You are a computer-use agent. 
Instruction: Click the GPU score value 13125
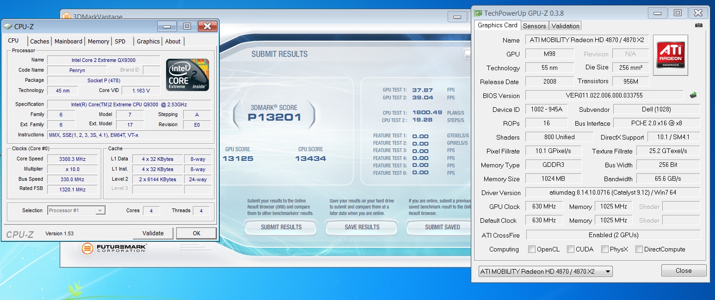click(238, 159)
